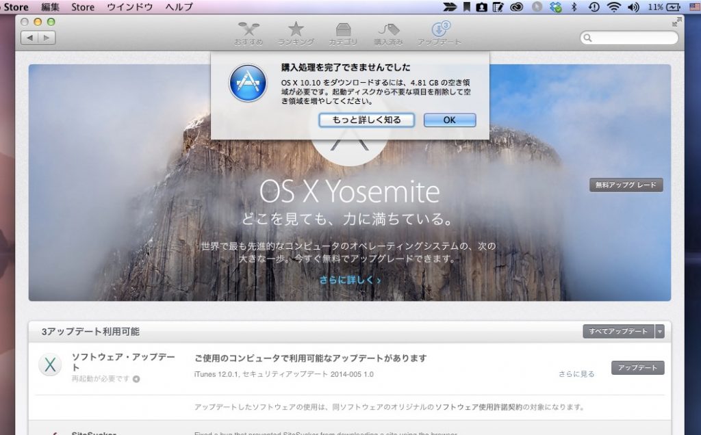
Task: Click the 無料アップグレード button
Action: (x=626, y=185)
